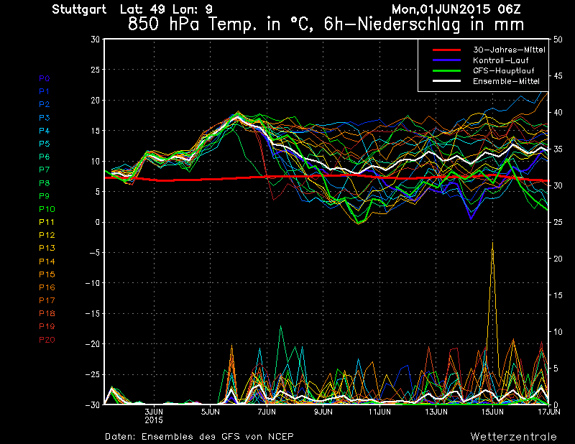
Task: Click the P12 ensemble member label
Action: pyautogui.click(x=47, y=235)
